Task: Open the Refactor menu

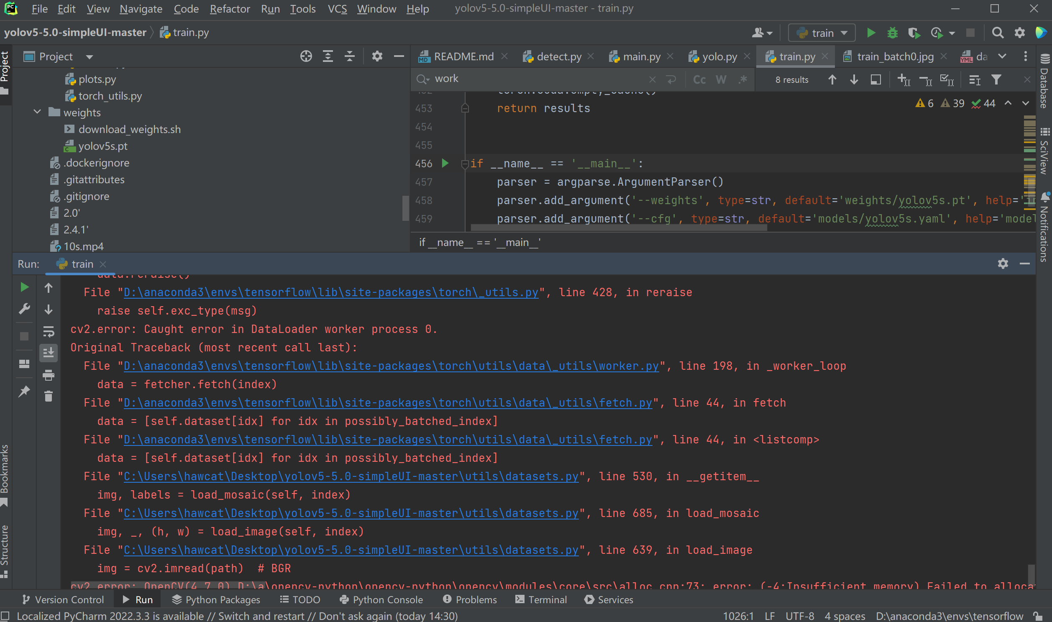Action: [230, 9]
